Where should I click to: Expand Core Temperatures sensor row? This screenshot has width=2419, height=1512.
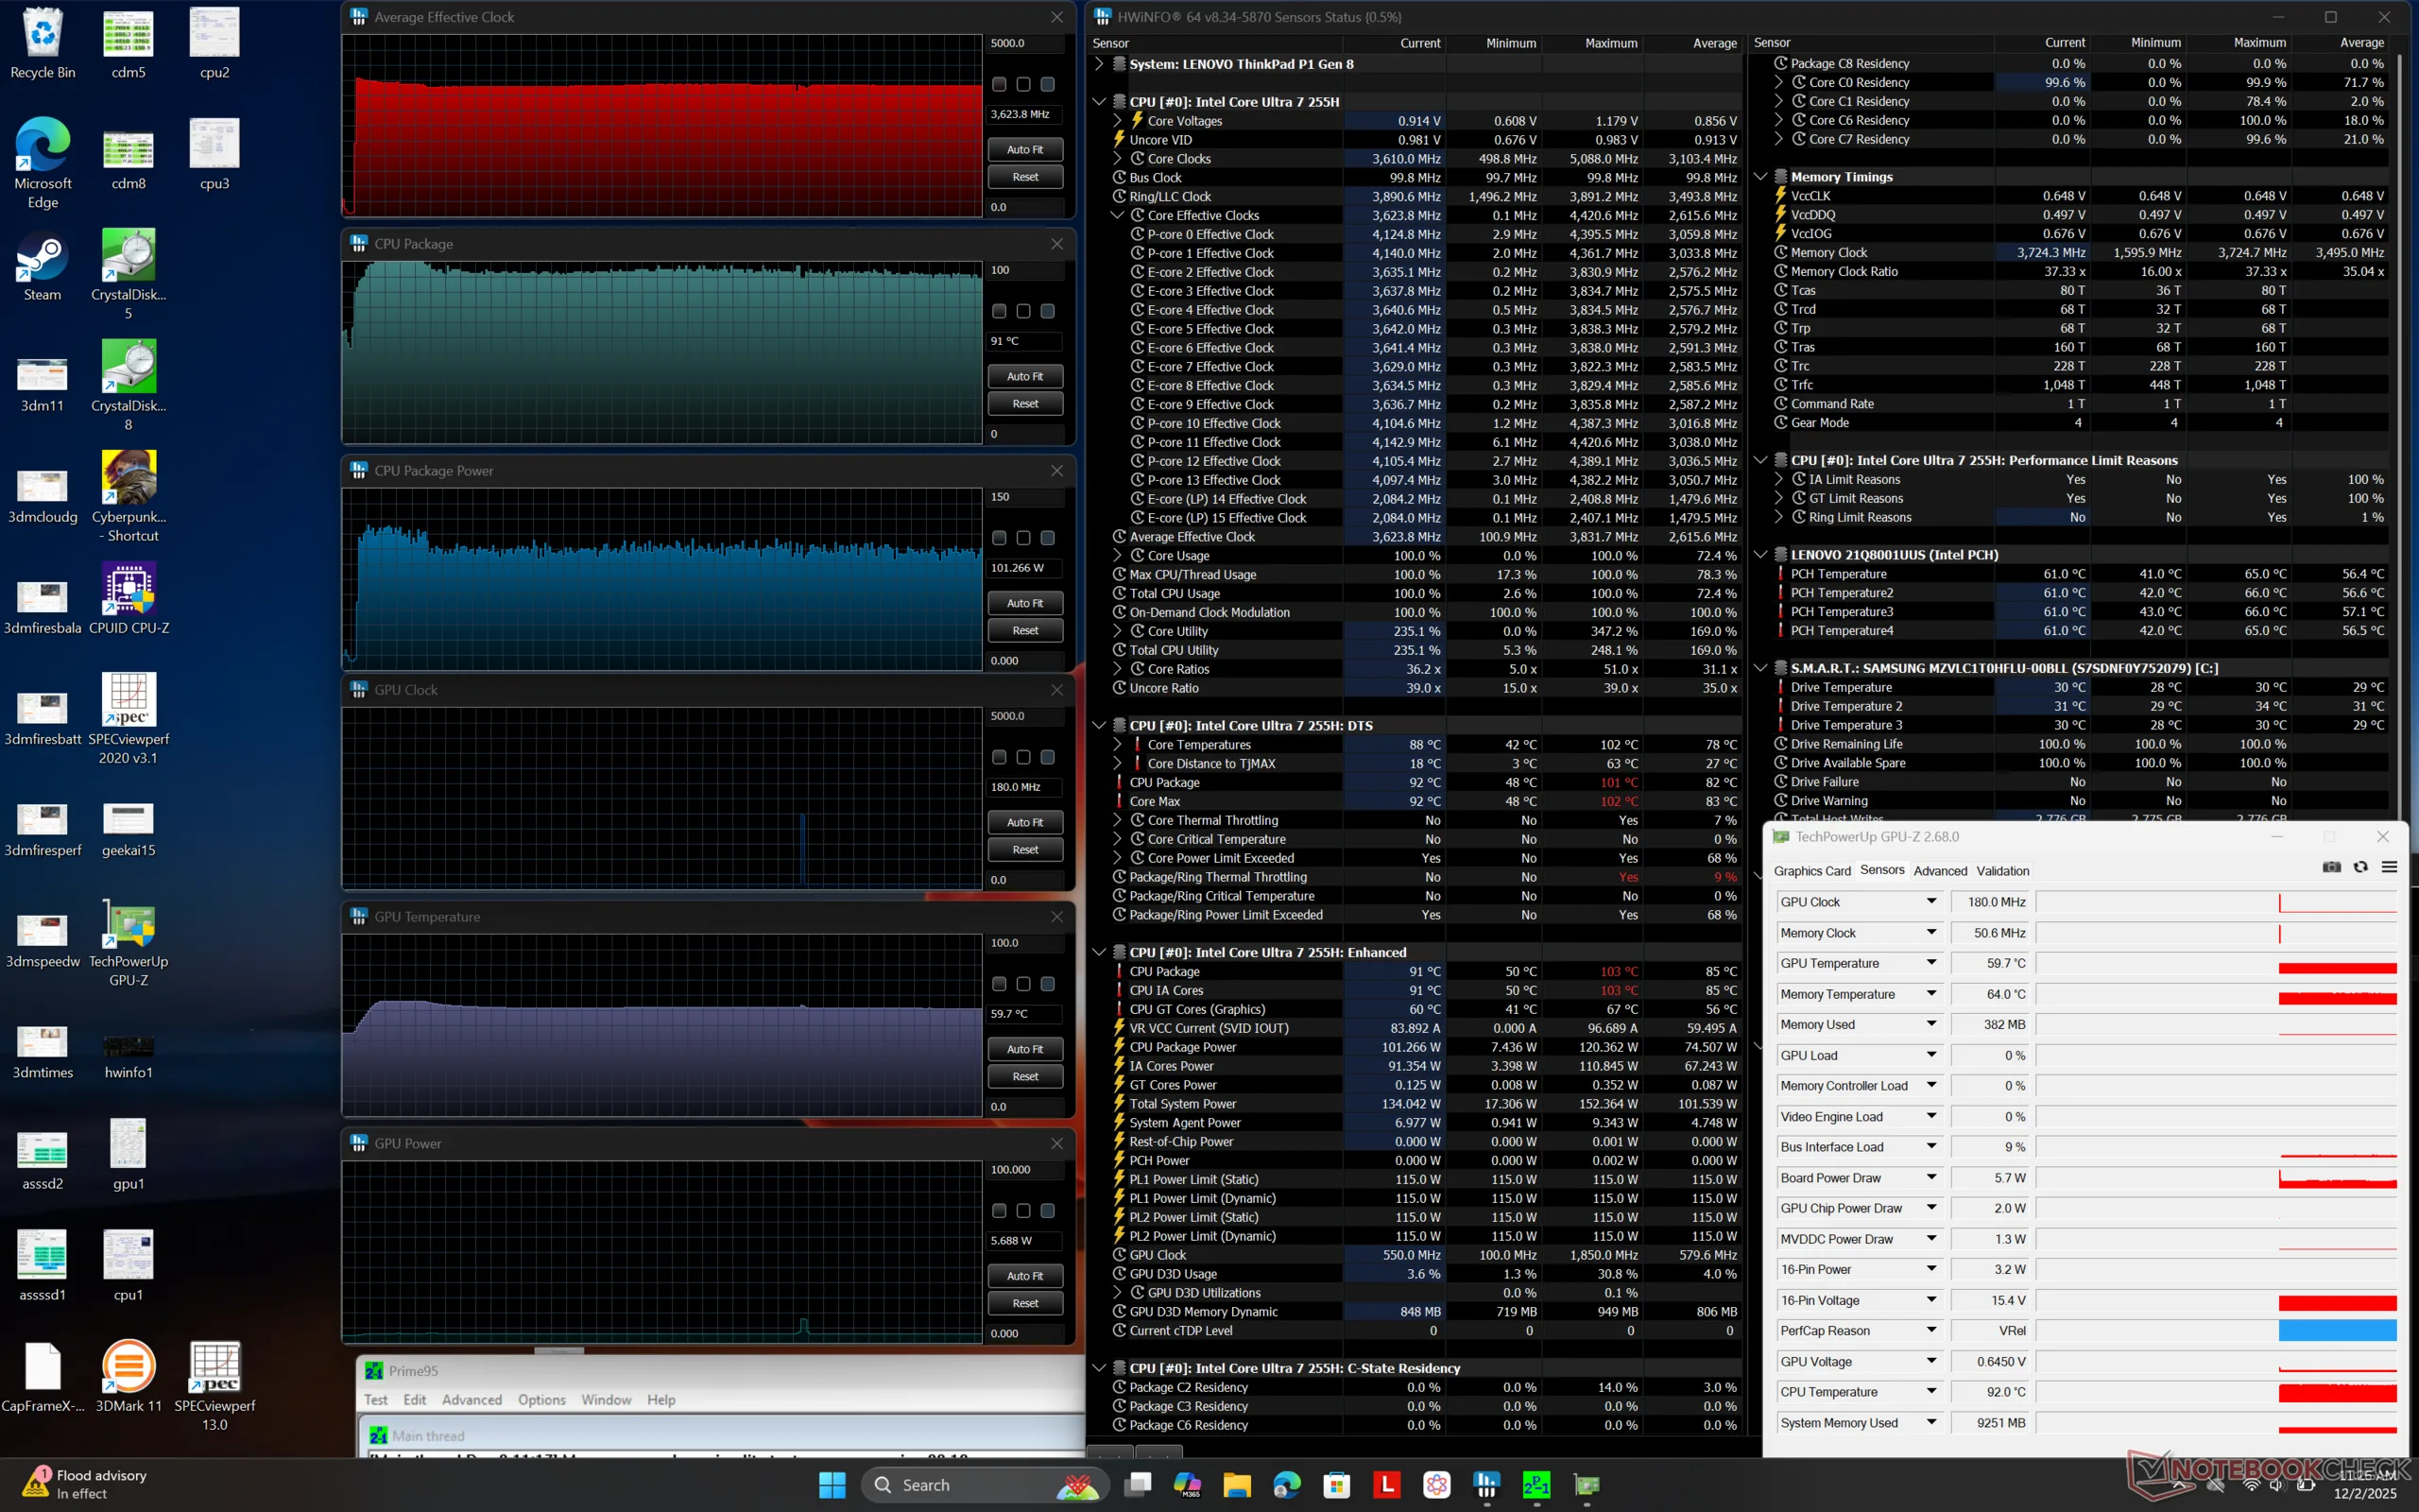[1118, 744]
